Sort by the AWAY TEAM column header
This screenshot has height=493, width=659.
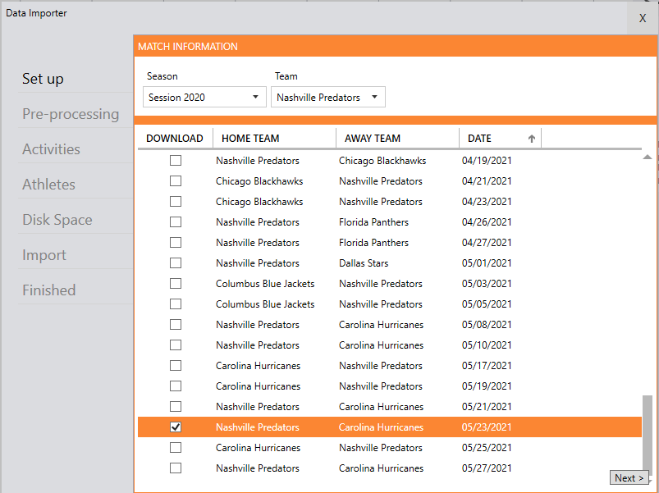click(397, 138)
